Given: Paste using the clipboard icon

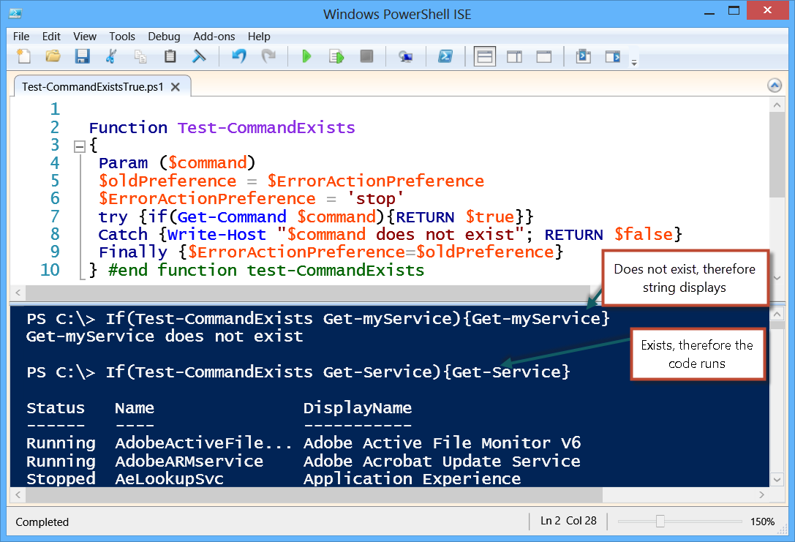Looking at the screenshot, I should click(170, 56).
